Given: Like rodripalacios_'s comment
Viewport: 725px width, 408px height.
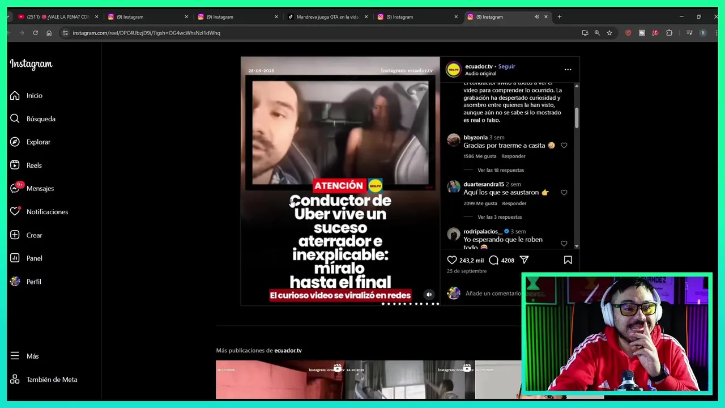Looking at the screenshot, I should (x=564, y=244).
